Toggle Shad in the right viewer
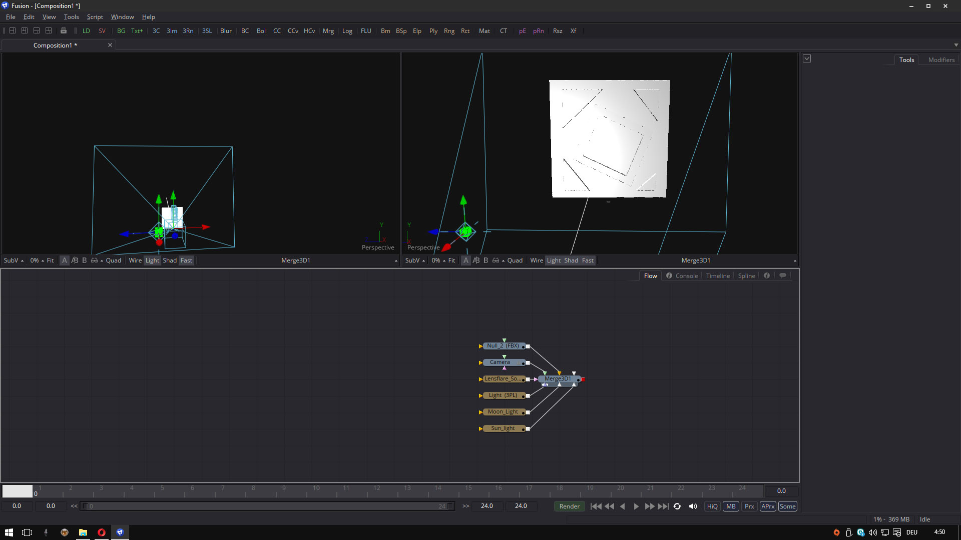This screenshot has height=540, width=961. [571, 260]
